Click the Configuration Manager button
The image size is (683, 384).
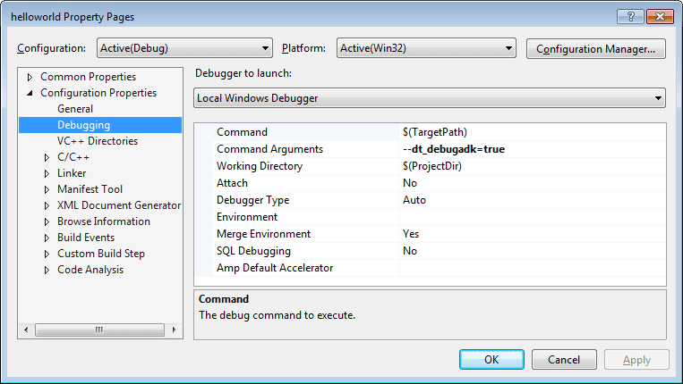[x=595, y=48]
